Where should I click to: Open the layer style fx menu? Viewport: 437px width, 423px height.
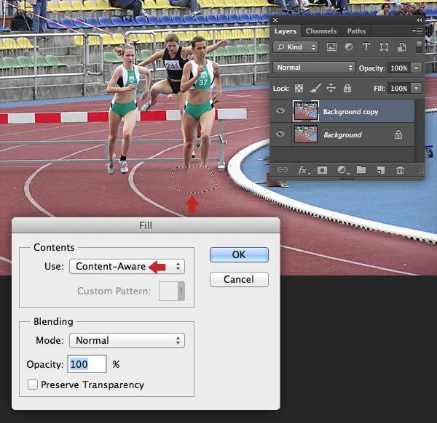[303, 169]
